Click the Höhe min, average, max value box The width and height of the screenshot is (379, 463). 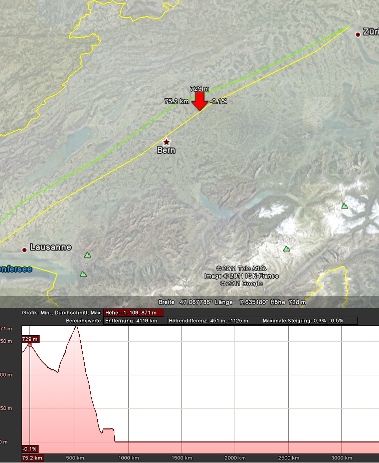tap(133, 313)
